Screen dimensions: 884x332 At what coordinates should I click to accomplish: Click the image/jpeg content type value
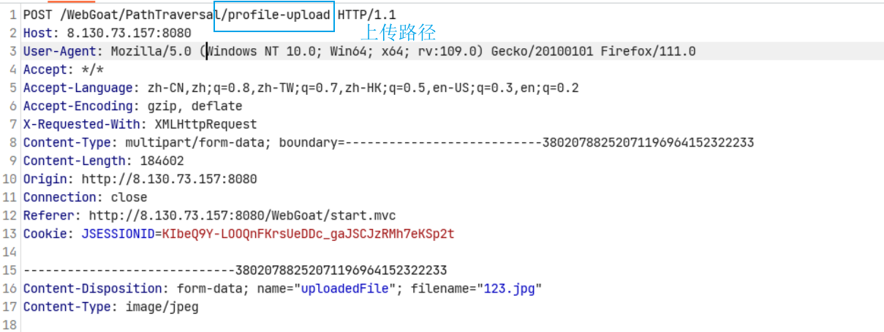point(162,306)
